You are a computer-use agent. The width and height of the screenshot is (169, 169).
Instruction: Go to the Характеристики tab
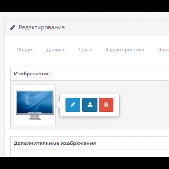[x=125, y=50]
